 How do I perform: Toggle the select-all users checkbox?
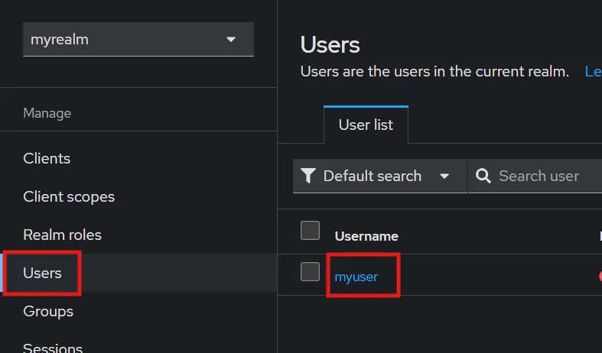[310, 230]
